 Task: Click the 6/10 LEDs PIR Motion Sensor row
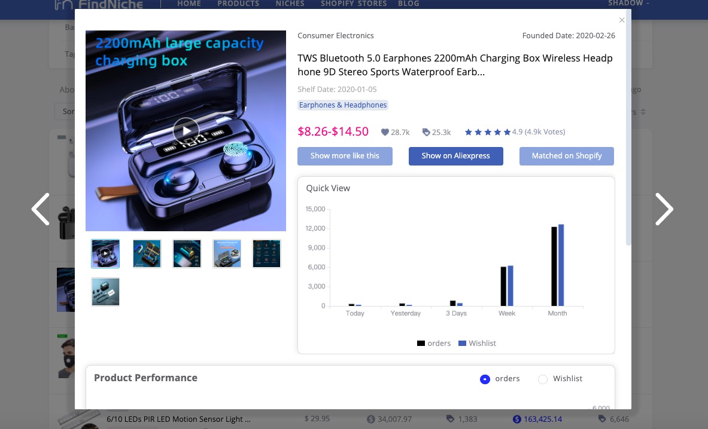[350, 419]
